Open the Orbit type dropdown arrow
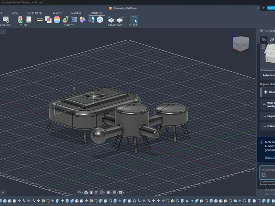 click(82, 193)
